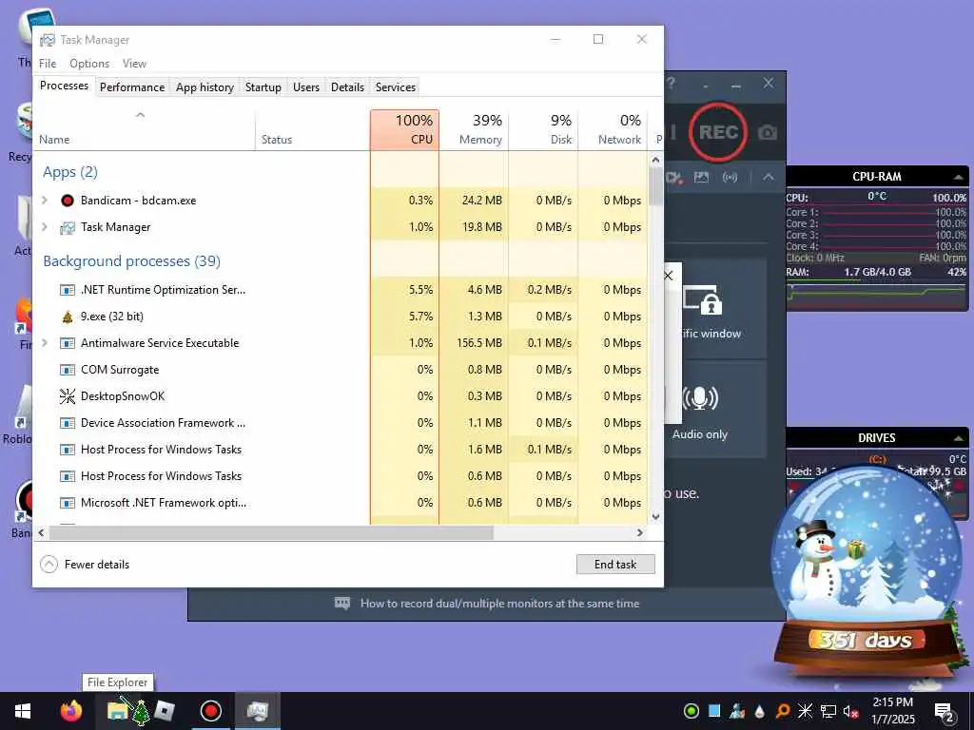Screen dimensions: 974x730
Task: Open the File menu
Action: 48,64
